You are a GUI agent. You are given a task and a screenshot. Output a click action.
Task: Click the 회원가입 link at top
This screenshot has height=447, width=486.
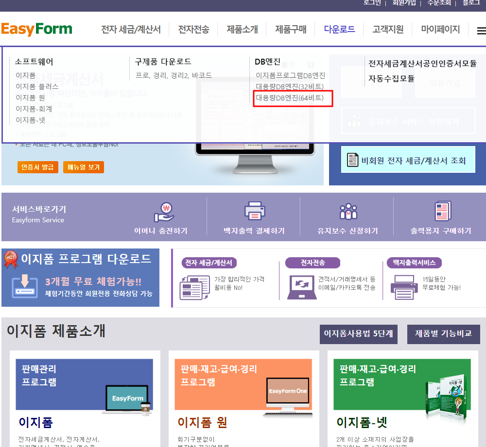pyautogui.click(x=404, y=2)
